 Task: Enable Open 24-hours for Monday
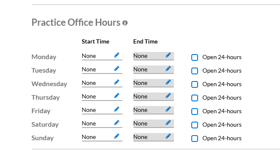coord(195,57)
